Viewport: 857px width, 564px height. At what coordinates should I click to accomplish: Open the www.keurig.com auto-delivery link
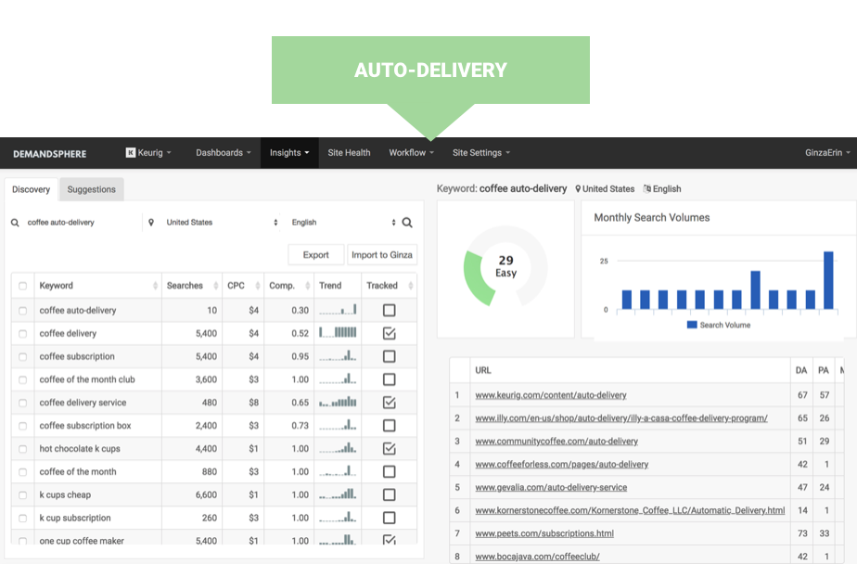pos(550,395)
